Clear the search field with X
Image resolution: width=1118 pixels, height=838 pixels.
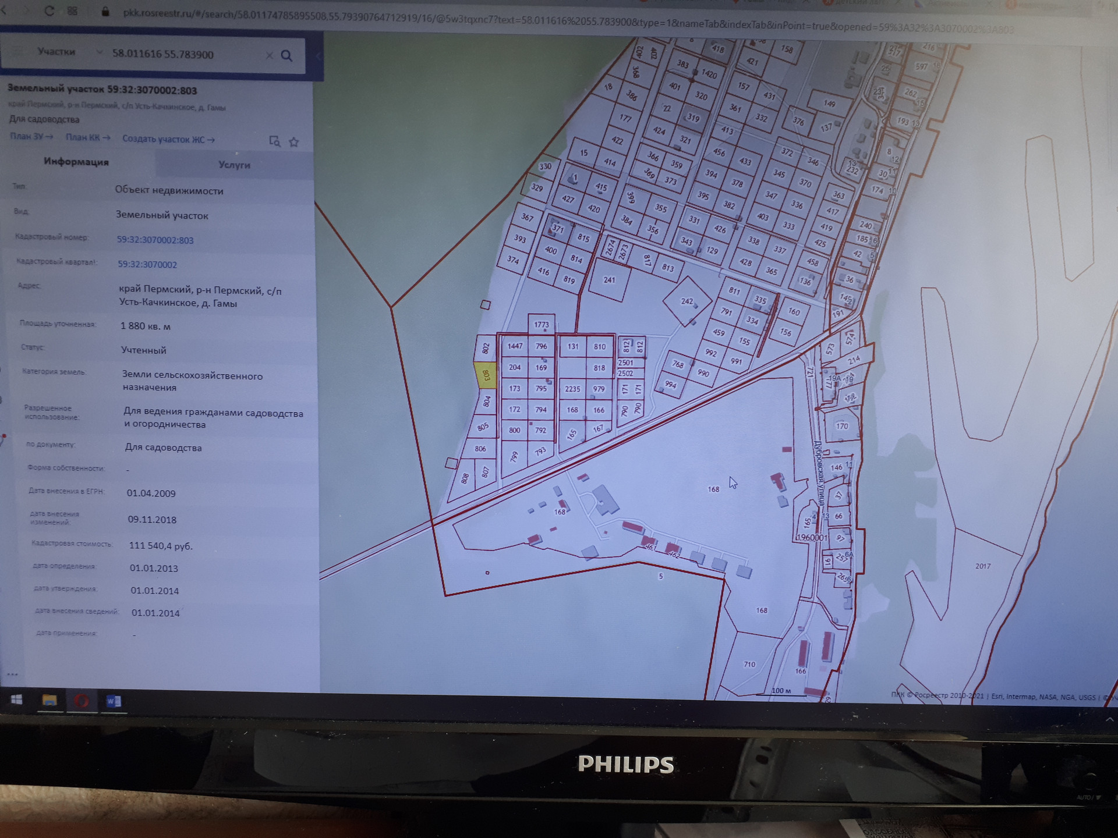pos(269,55)
